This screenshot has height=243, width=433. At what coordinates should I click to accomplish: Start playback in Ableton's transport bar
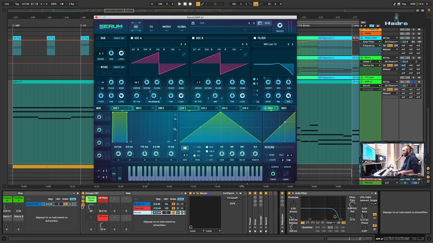180,4
